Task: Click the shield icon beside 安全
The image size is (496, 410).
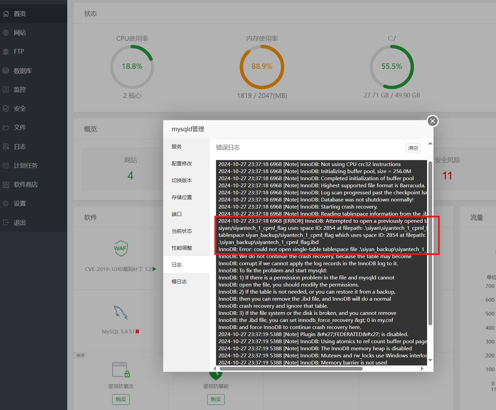Action: [x=6, y=109]
